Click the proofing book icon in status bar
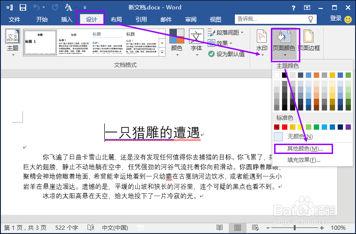 pos(91,227)
